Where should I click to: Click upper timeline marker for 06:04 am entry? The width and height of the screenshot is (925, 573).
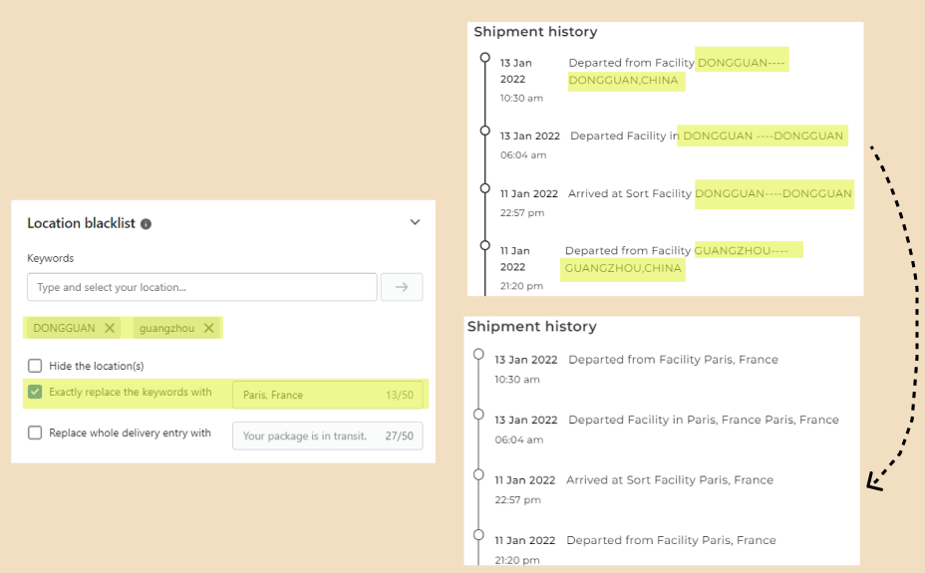[485, 131]
